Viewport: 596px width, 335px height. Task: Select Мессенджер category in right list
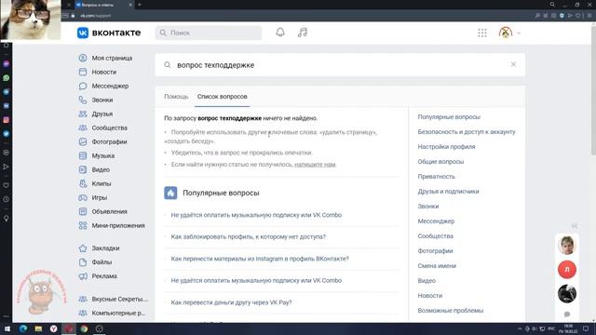pyautogui.click(x=436, y=221)
